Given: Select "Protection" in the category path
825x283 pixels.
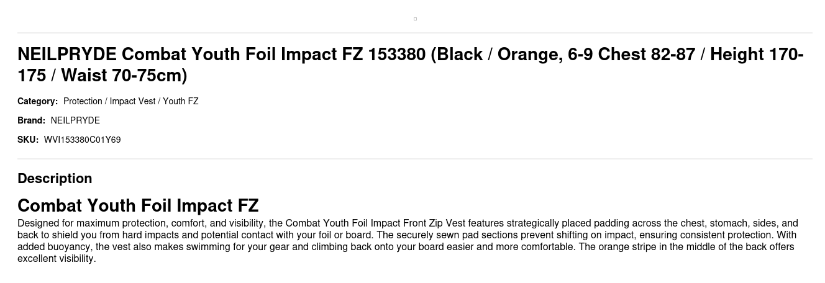Looking at the screenshot, I should 83,101.
